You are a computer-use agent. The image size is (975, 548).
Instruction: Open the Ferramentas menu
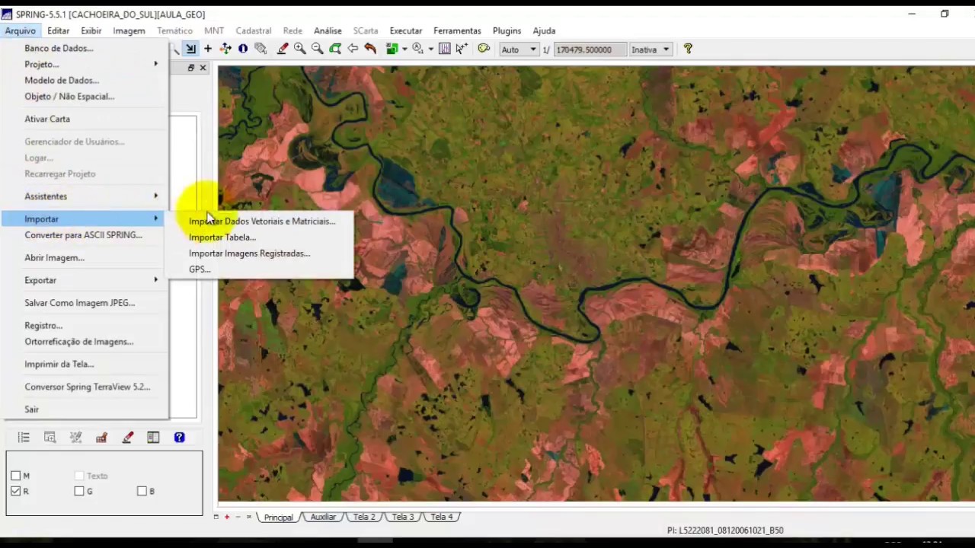click(x=457, y=30)
